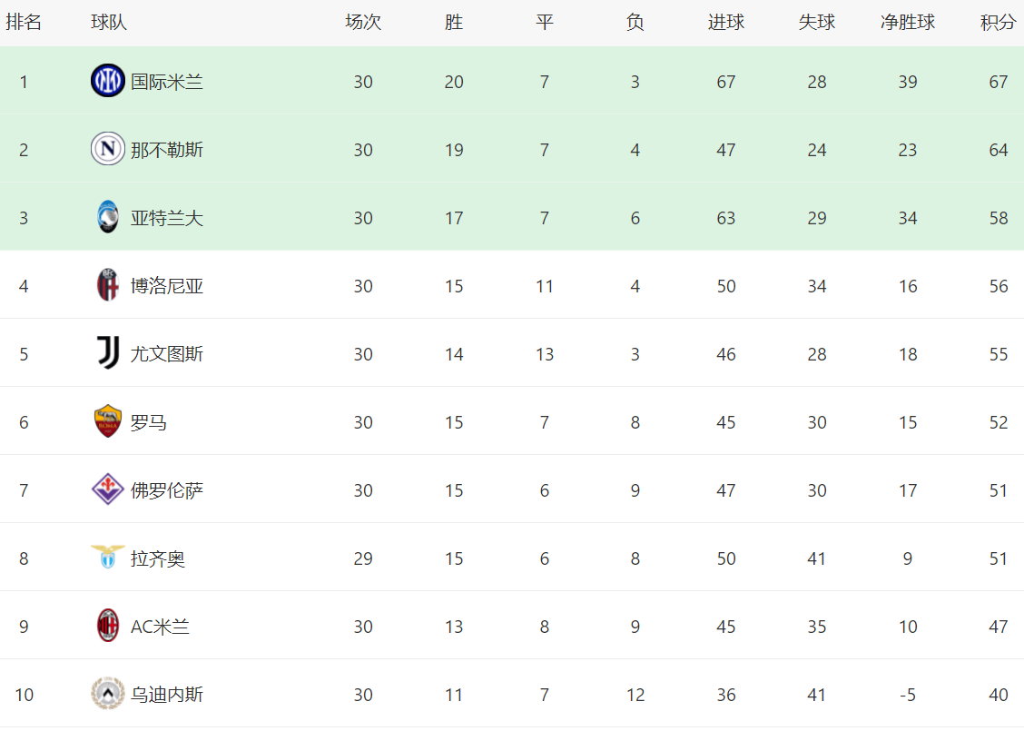Click the Lazio eagle logo
Image resolution: width=1024 pixels, height=731 pixels.
[x=108, y=558]
